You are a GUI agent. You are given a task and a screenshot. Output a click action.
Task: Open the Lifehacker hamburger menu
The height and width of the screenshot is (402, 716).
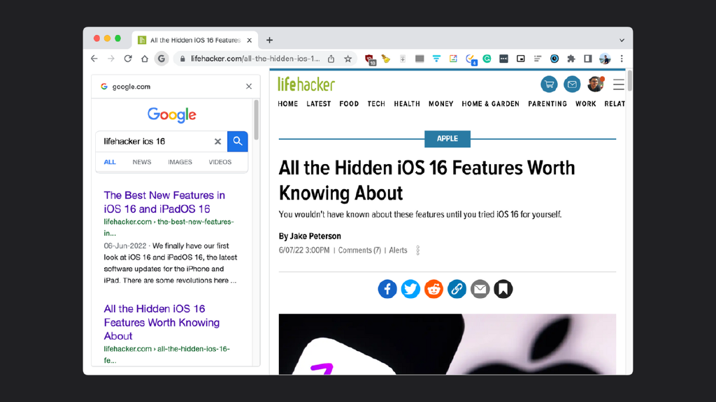pos(618,84)
